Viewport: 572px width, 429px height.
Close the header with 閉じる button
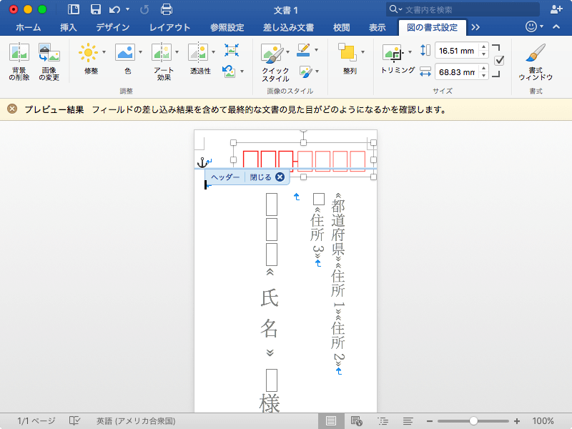pyautogui.click(x=267, y=177)
